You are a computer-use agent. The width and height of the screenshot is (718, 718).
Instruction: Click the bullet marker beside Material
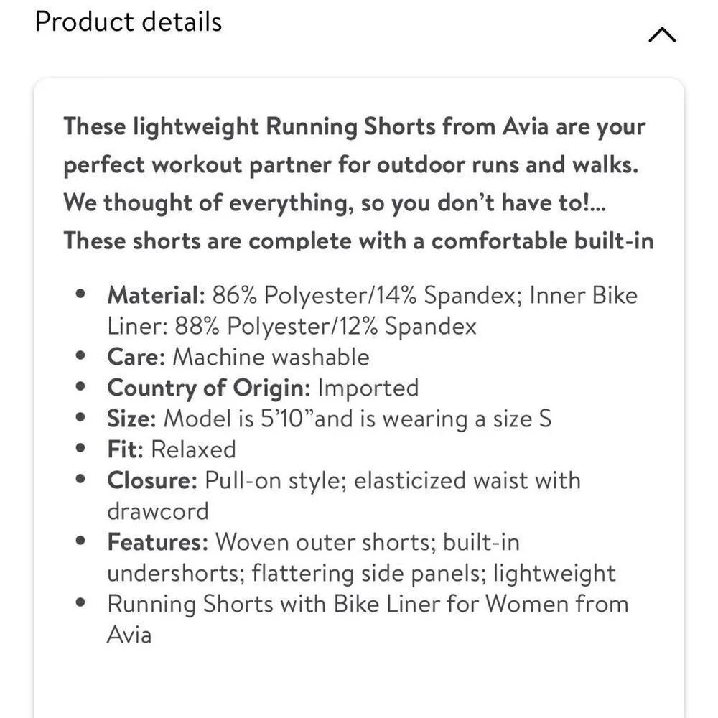tap(79, 293)
